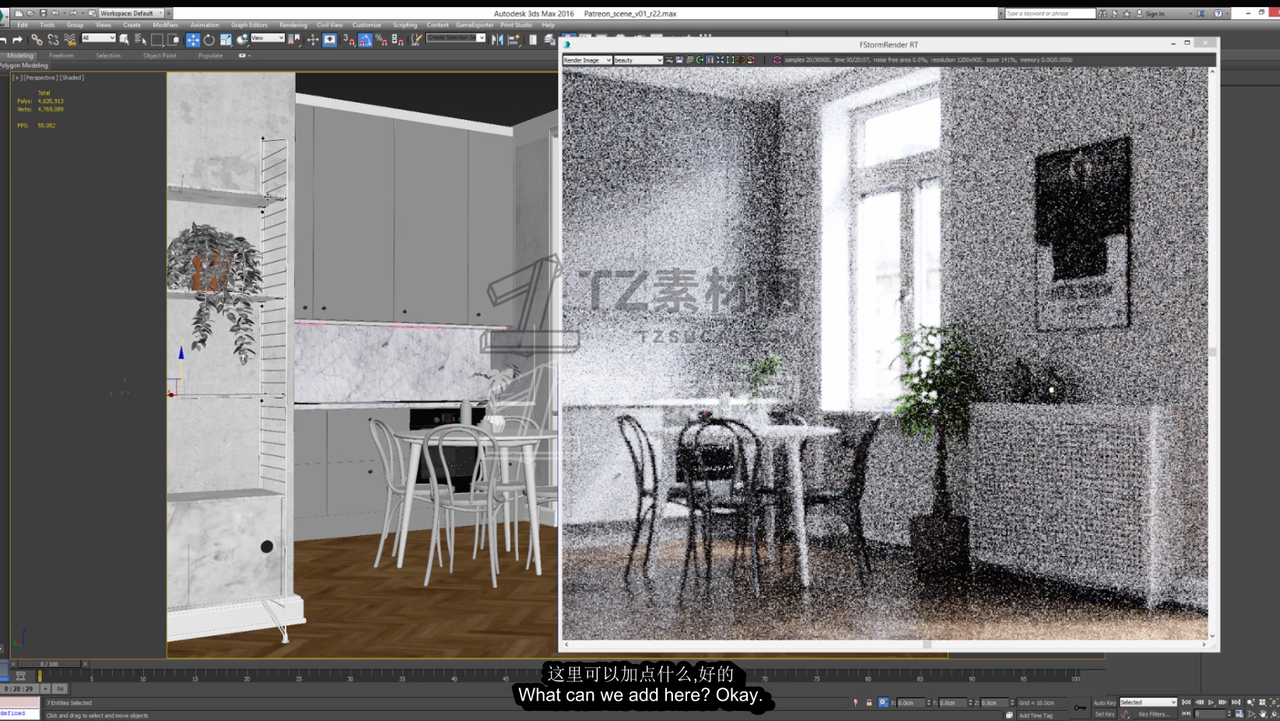Click the Bind to Space Warp icon

coord(70,40)
